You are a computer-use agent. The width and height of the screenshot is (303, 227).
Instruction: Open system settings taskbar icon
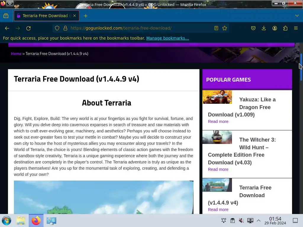click(51, 220)
